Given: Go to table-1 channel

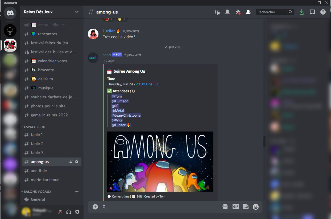Looking at the screenshot, I should 52,135.
